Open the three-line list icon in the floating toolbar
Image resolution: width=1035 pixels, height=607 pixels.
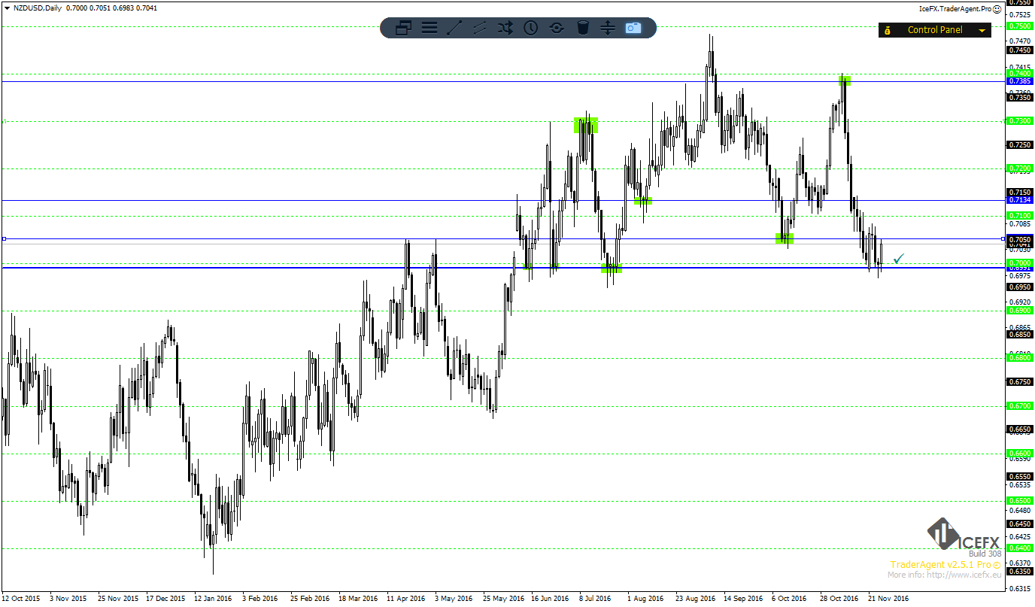point(429,28)
